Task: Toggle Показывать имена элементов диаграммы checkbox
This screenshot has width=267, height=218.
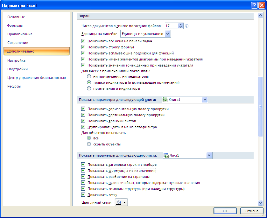Action: pos(83,59)
